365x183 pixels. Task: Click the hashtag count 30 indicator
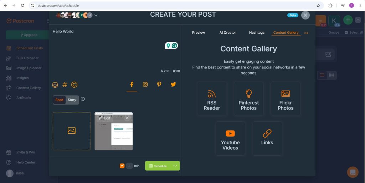click(x=176, y=71)
